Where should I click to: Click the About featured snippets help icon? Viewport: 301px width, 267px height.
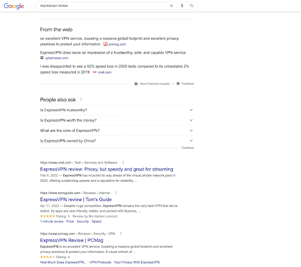[136, 84]
